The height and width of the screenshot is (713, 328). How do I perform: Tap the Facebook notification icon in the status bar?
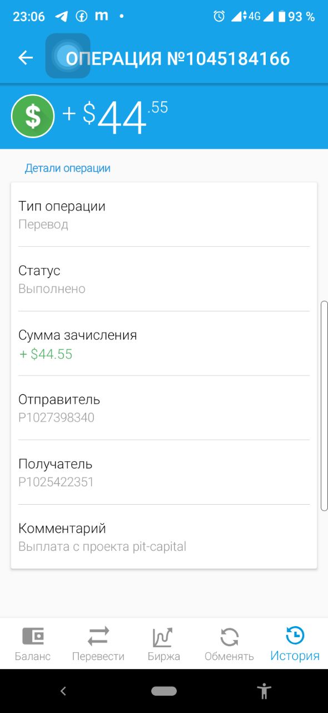(82, 16)
